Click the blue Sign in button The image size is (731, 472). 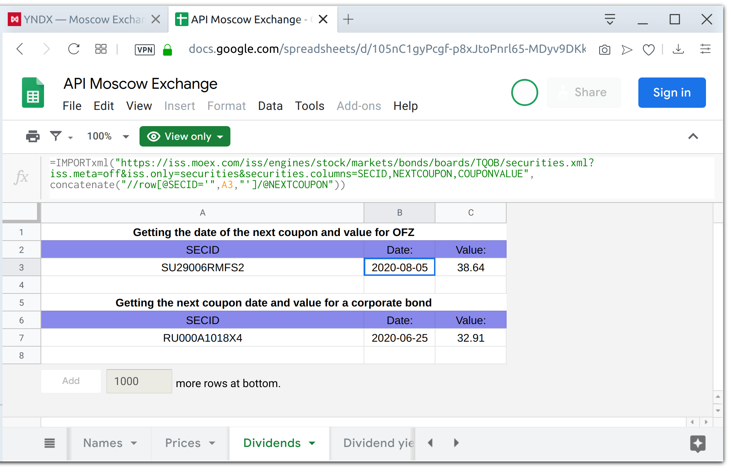click(671, 93)
